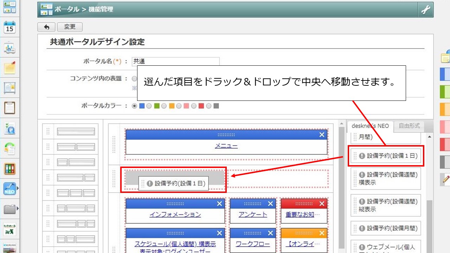This screenshot has height=253, width=450.
Task: Open the presentation board icon in the sidebar
Action: click(x=9, y=48)
